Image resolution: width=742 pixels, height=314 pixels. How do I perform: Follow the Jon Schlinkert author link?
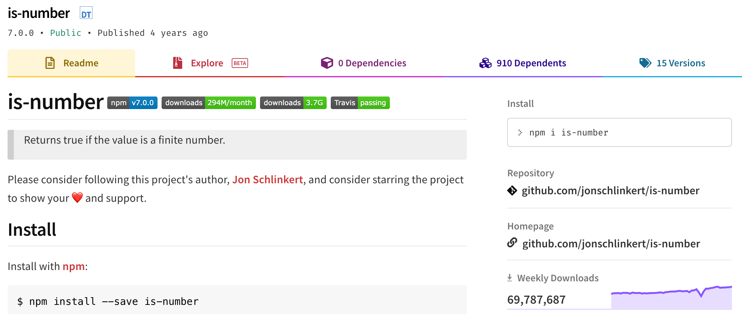click(268, 179)
